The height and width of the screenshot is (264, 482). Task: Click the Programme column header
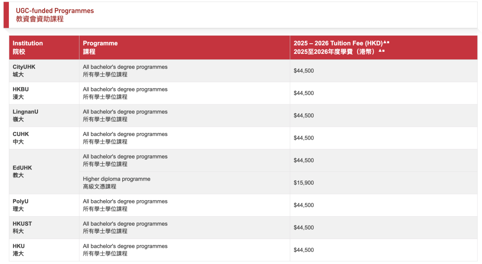(x=184, y=47)
